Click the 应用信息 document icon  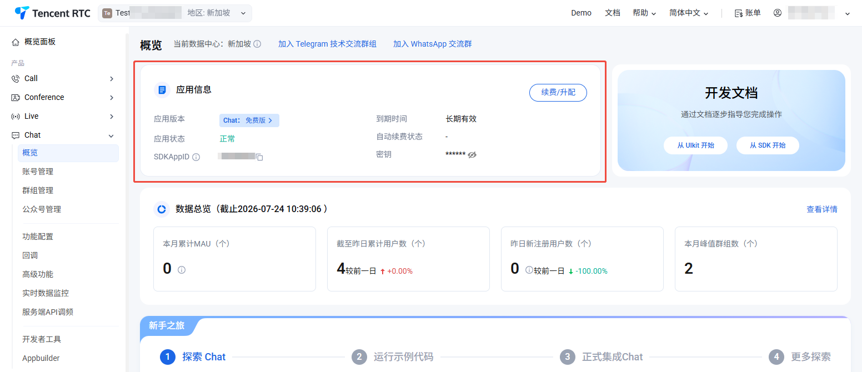pyautogui.click(x=162, y=89)
